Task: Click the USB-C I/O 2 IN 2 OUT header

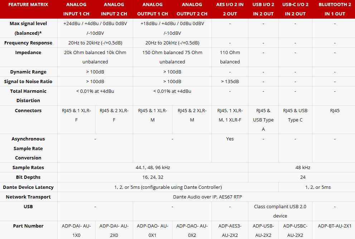Action: (295, 9)
